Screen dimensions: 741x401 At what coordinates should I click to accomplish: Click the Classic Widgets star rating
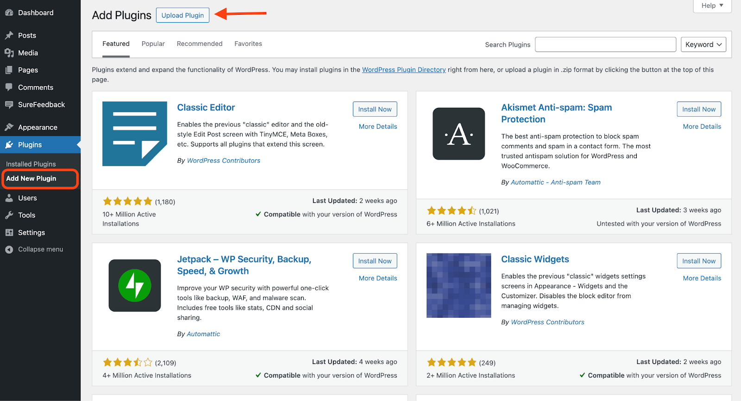click(452, 362)
